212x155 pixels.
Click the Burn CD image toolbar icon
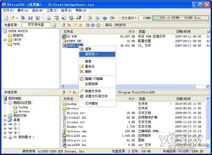point(79,18)
